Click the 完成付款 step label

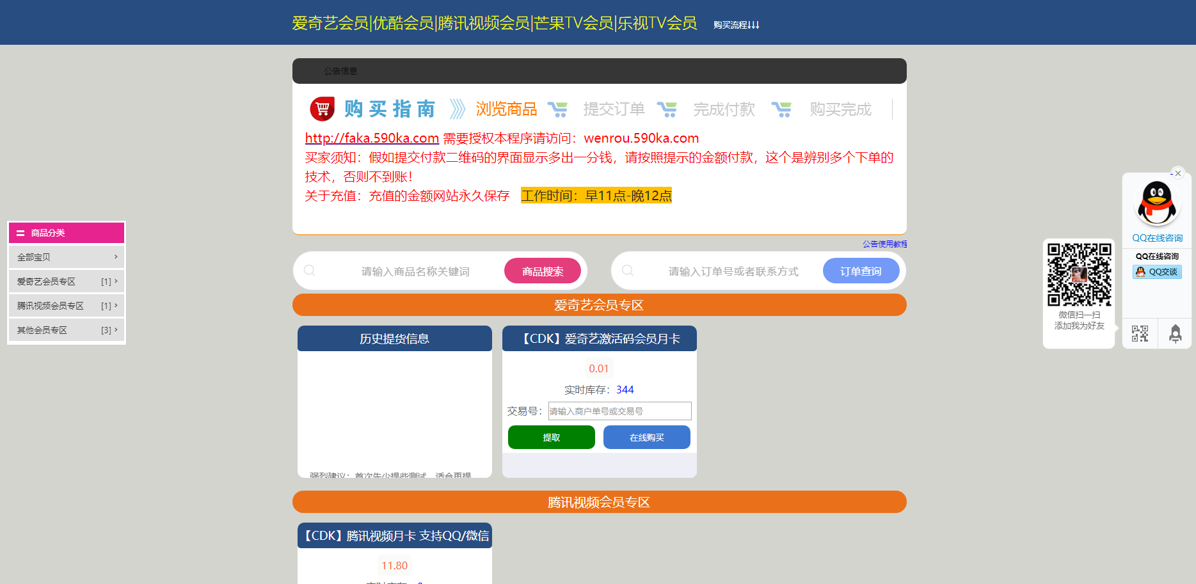point(724,109)
